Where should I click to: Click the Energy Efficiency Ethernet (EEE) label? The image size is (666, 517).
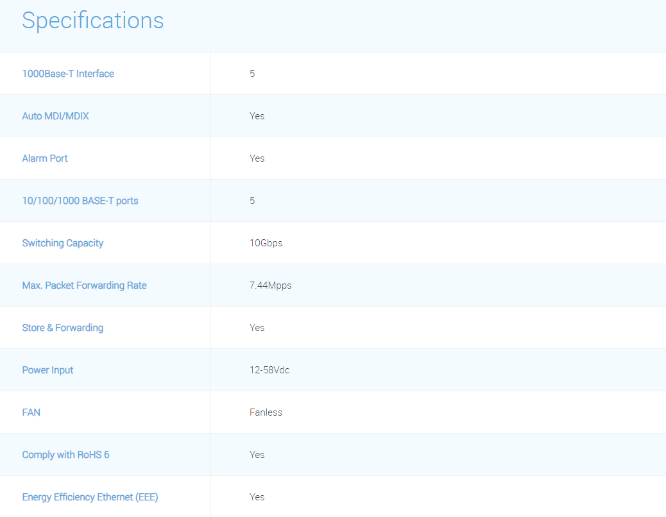click(x=90, y=497)
